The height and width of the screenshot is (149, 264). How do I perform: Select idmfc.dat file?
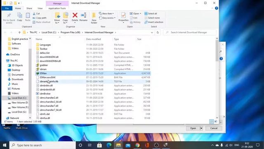[x=45, y=114]
